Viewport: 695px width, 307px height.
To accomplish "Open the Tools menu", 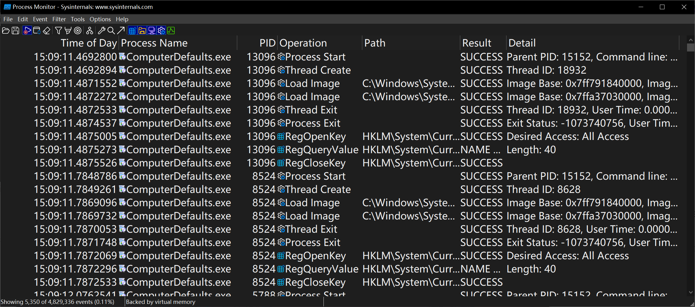I will (78, 19).
